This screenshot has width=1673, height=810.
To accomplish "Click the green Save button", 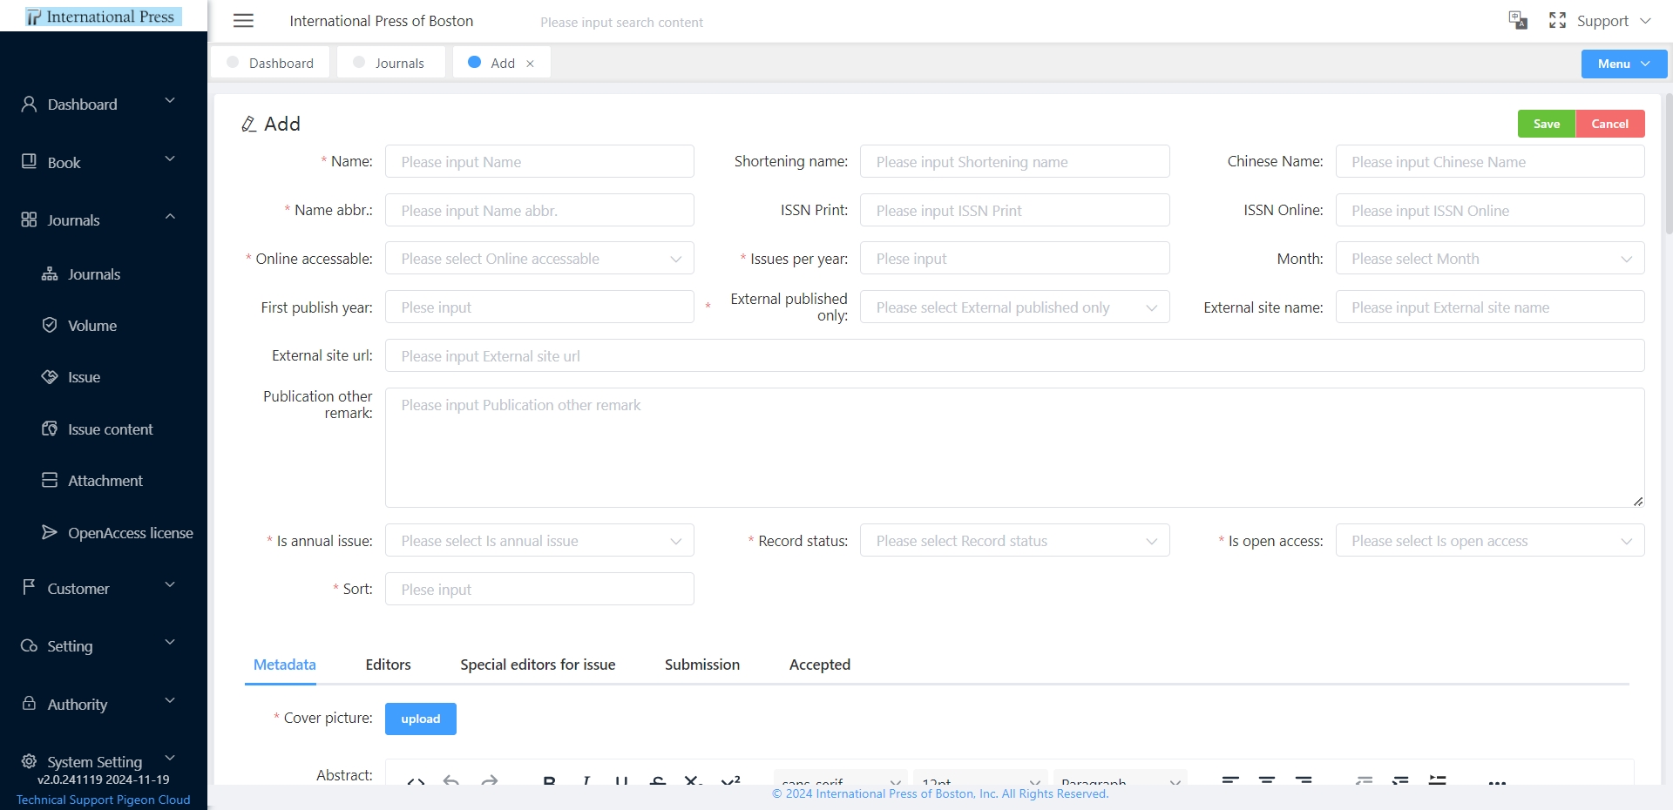I will pos(1546,124).
